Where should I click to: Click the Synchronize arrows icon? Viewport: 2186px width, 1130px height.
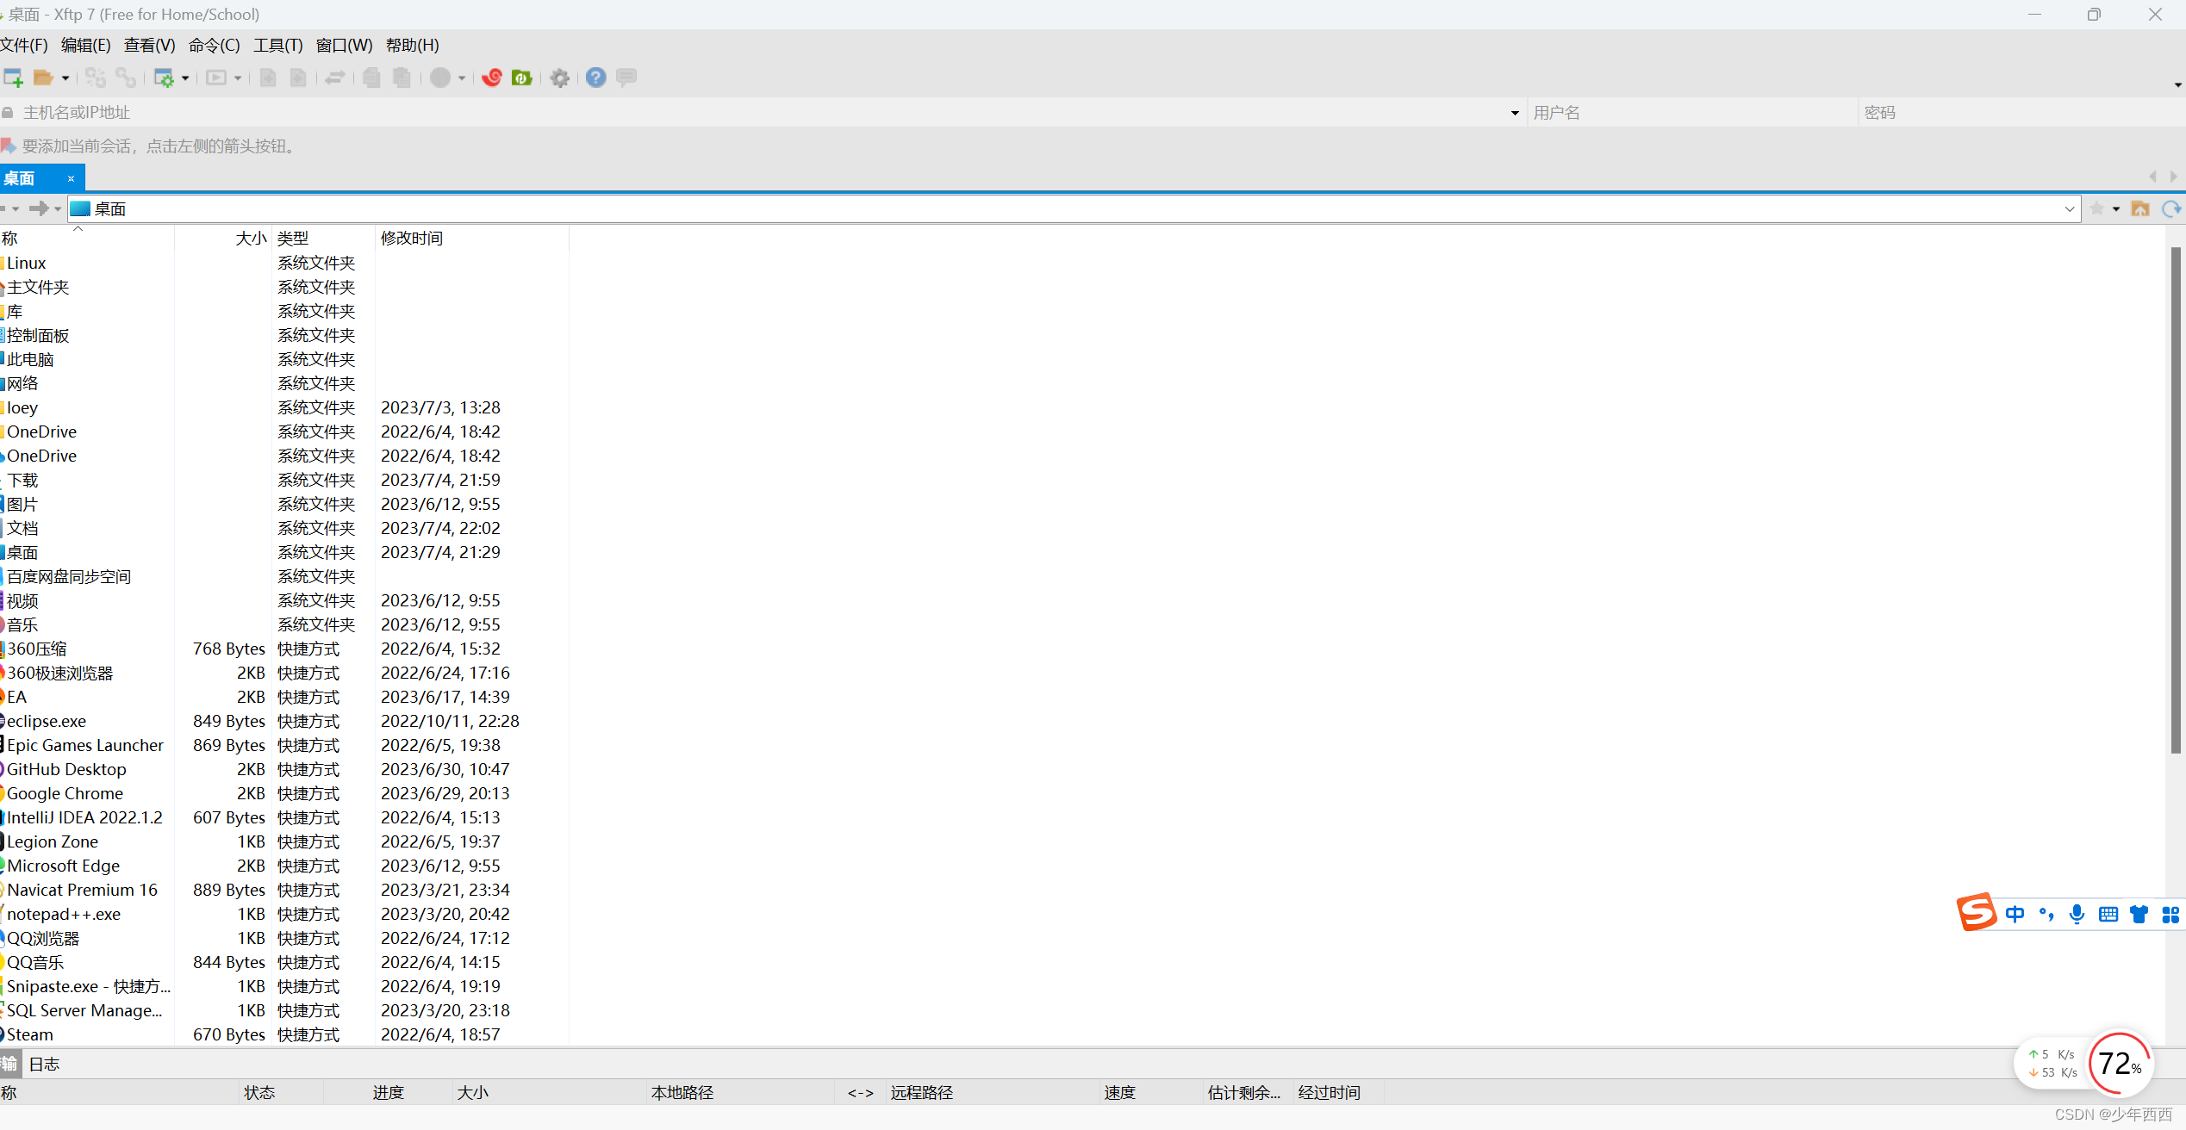click(335, 78)
